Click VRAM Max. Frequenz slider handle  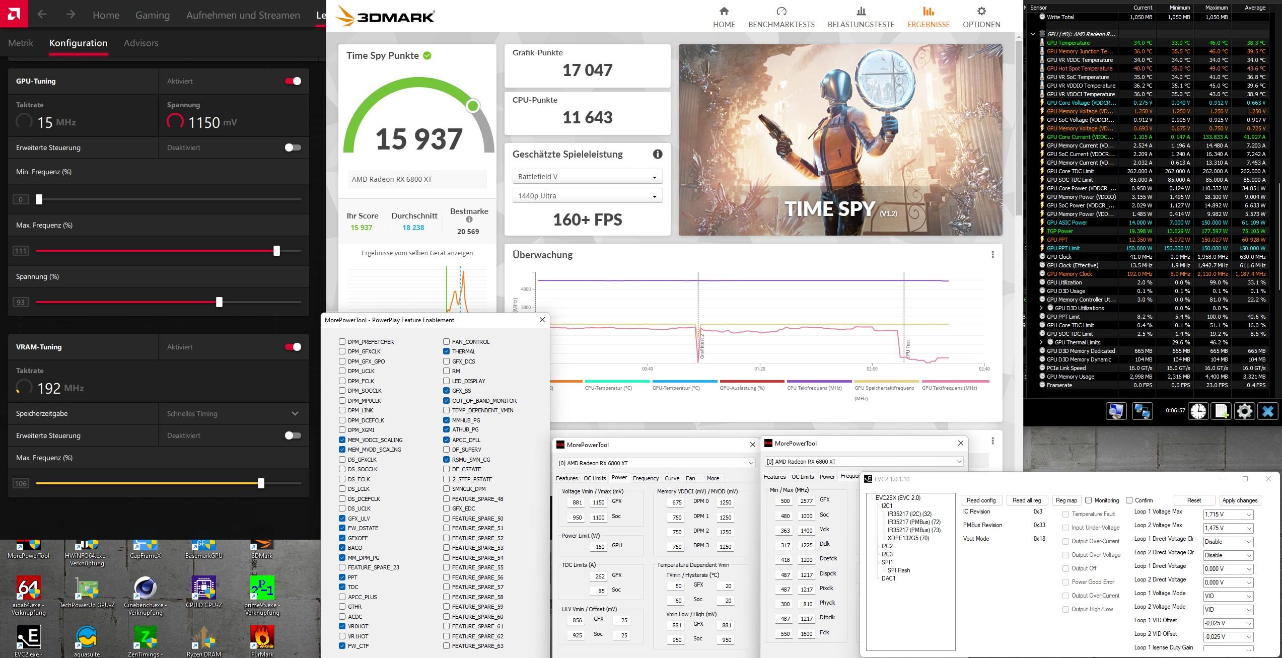261,483
